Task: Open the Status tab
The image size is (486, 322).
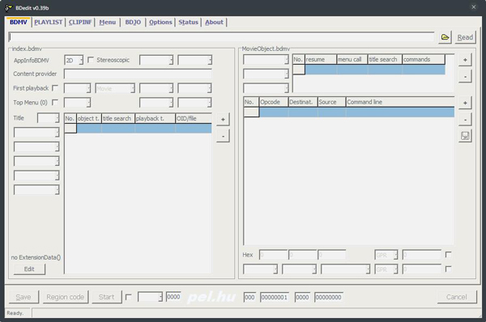Action: (188, 23)
